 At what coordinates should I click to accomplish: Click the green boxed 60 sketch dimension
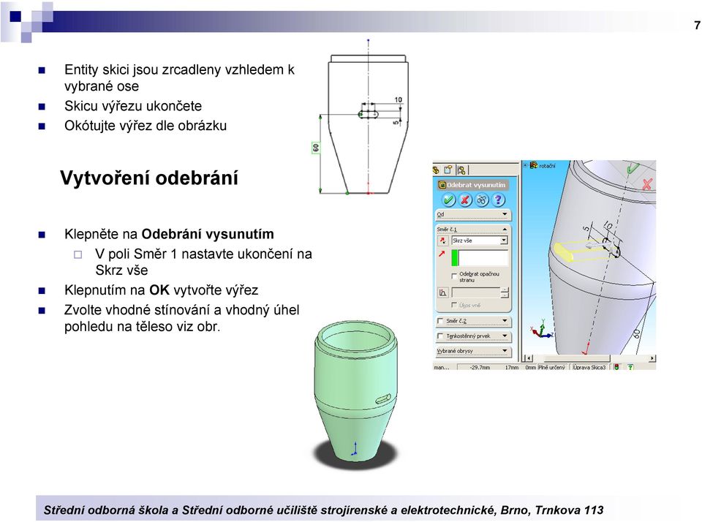coord(316,148)
